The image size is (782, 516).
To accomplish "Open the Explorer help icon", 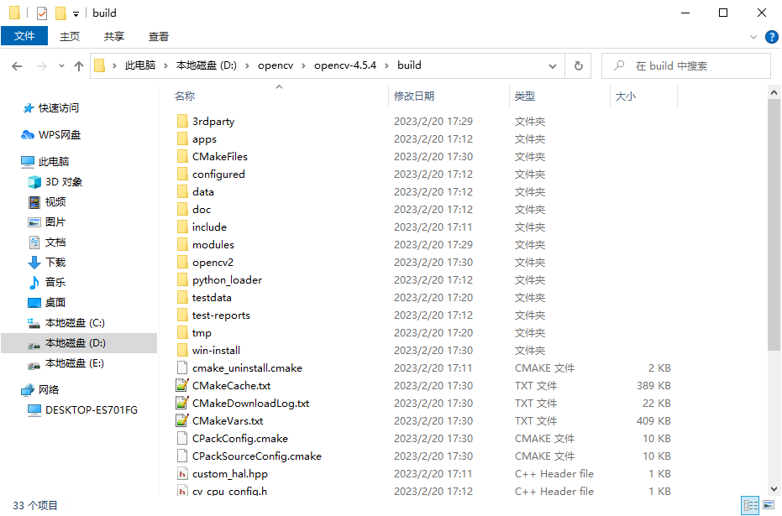I will 772,37.
